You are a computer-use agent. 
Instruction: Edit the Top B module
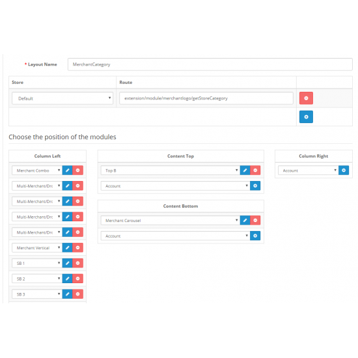tap(245, 171)
